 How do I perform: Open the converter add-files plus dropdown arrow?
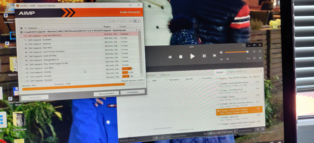pyautogui.click(x=122, y=21)
